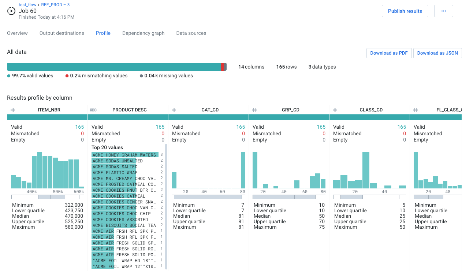Go to the Data sources tab
The height and width of the screenshot is (272, 462).
pos(191,33)
